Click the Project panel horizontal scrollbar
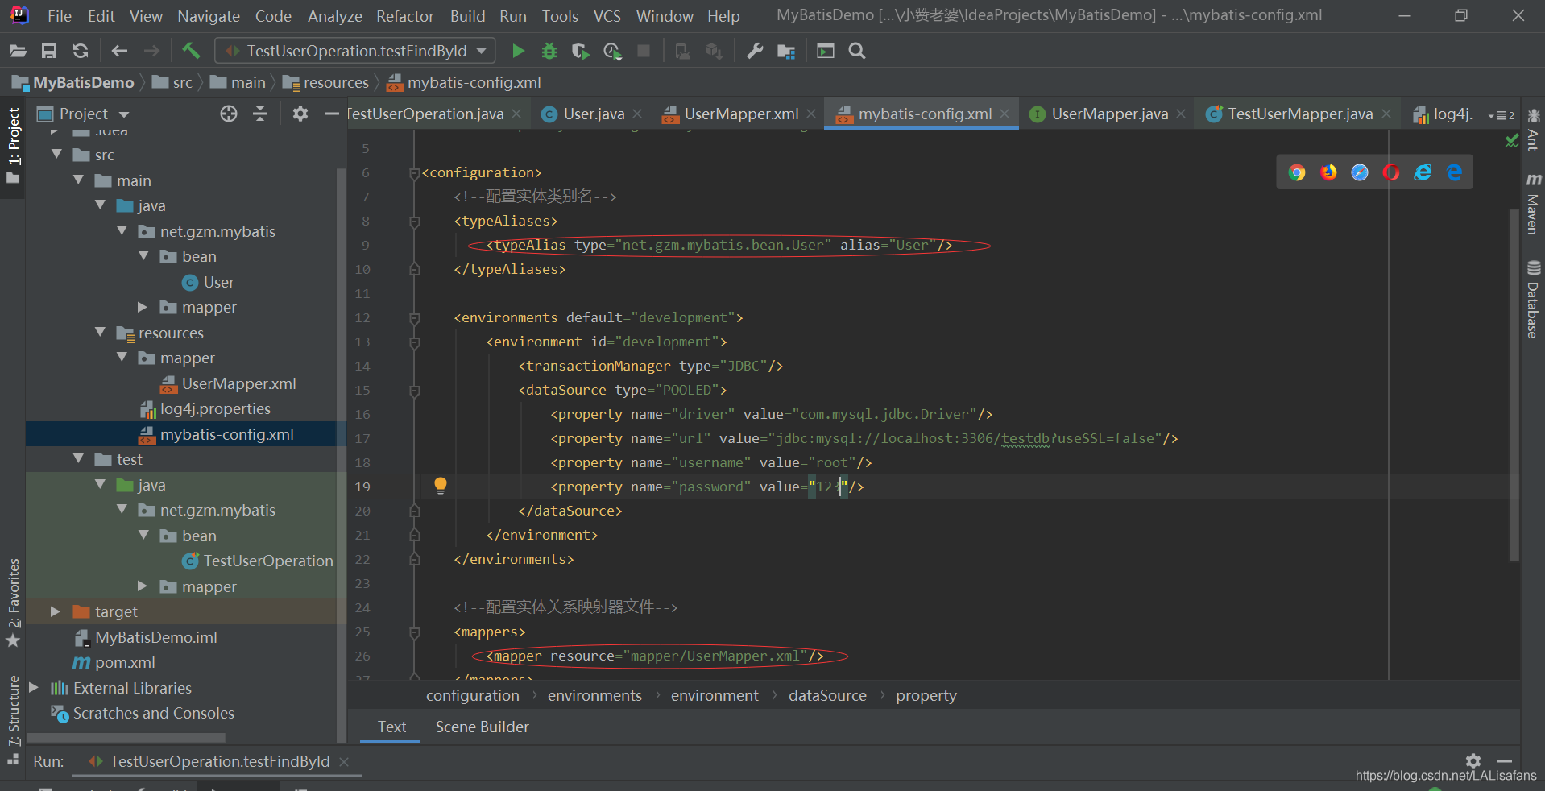Viewport: 1545px width, 791px height. [126, 737]
